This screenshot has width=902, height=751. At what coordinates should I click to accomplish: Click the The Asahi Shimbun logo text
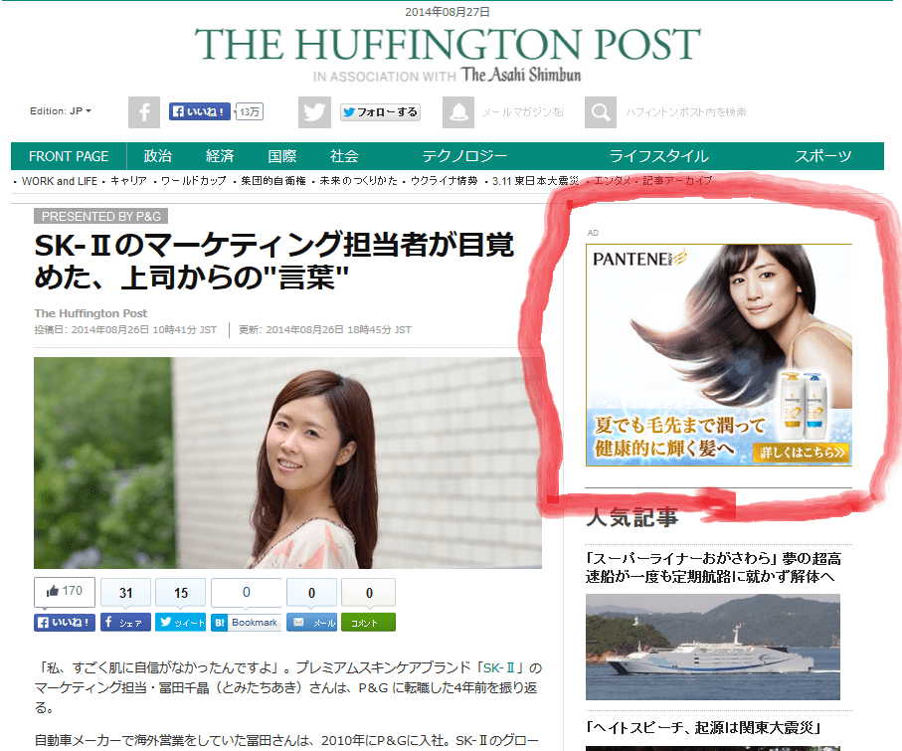[521, 76]
